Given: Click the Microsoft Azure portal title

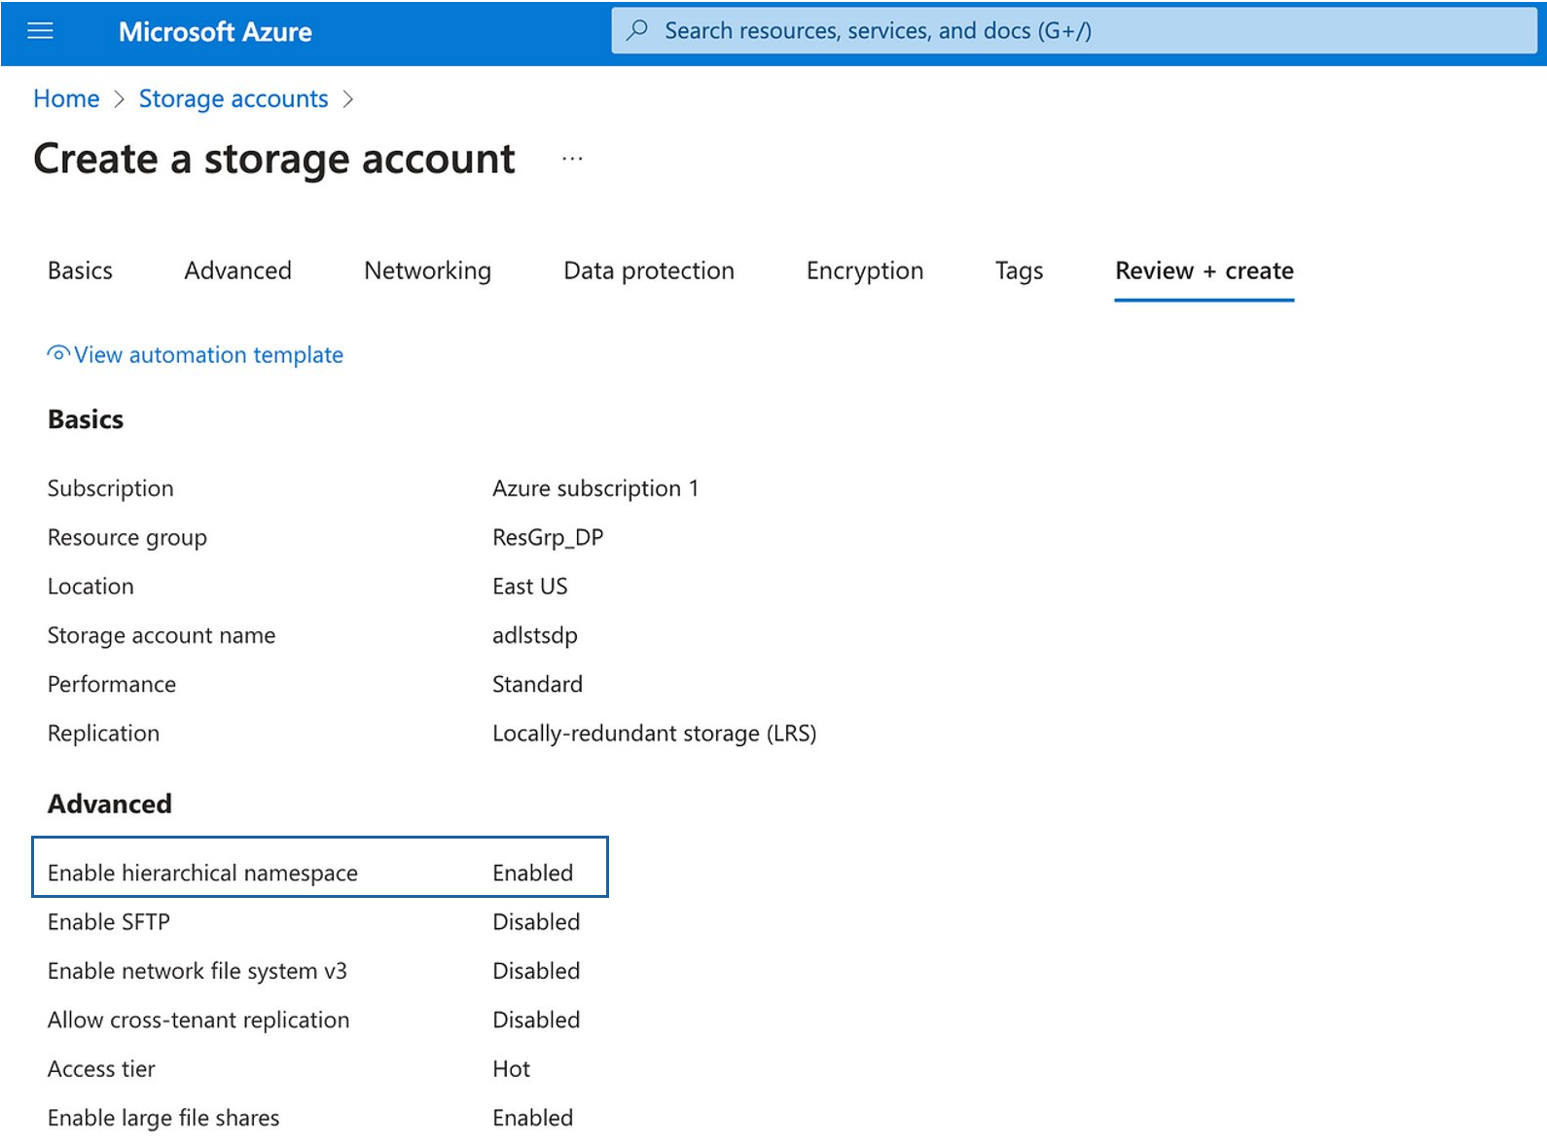Looking at the screenshot, I should (x=215, y=32).
